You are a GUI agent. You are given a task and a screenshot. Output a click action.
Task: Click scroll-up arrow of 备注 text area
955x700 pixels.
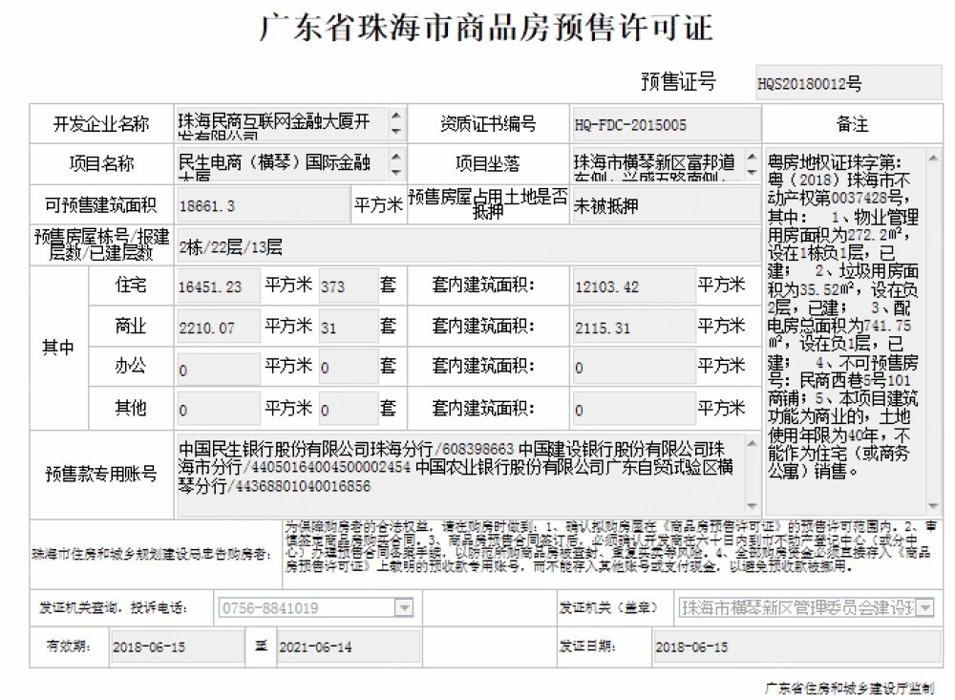pos(933,158)
